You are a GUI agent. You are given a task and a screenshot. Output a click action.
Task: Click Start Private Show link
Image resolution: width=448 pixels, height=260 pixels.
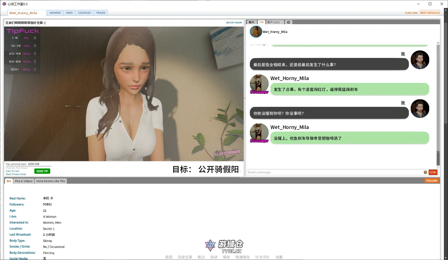coord(16,174)
